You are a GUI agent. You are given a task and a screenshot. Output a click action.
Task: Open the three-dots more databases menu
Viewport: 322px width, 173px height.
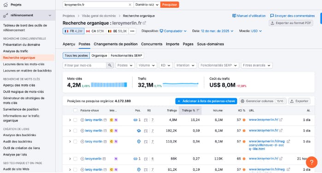pos(133,31)
